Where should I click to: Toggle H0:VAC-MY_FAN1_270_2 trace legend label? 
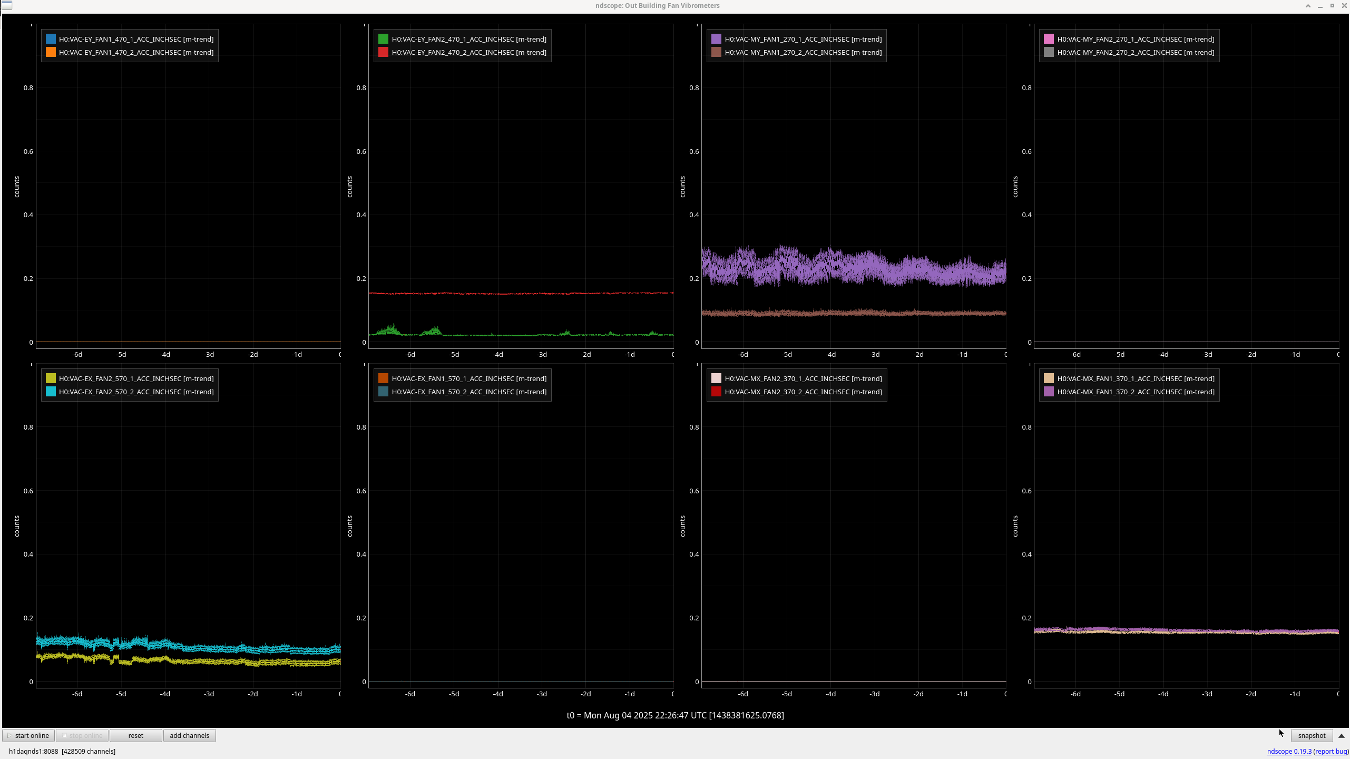pos(803,52)
